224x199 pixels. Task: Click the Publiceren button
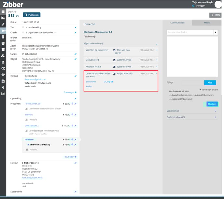(x=32, y=15)
